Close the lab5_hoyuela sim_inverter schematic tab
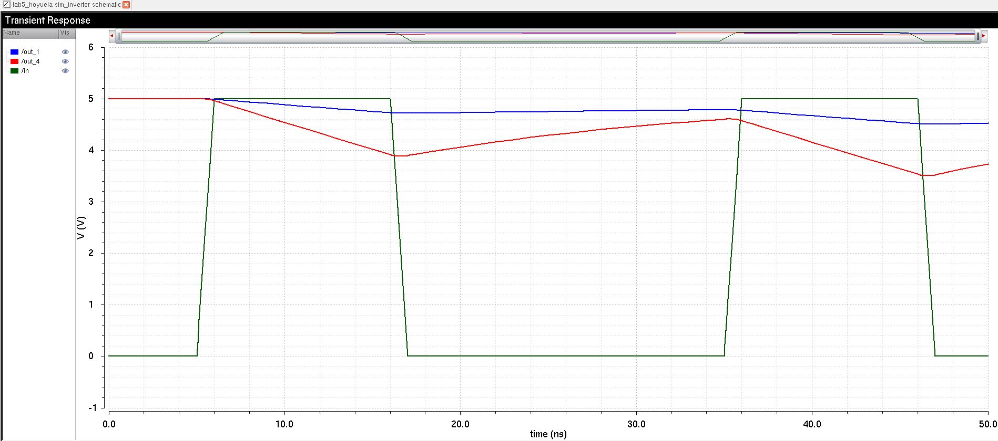This screenshot has width=998, height=441. (126, 5)
